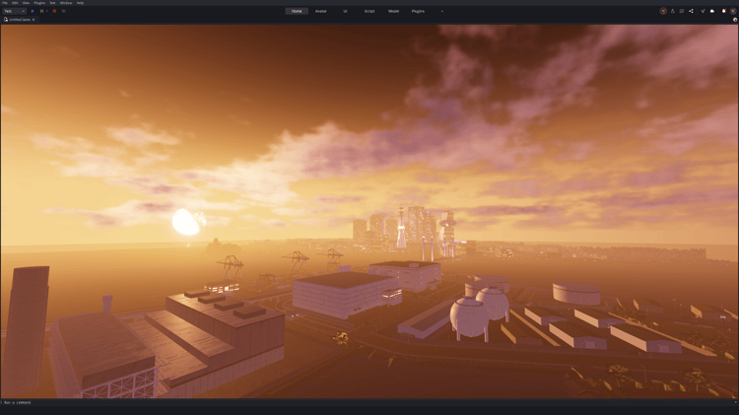The width and height of the screenshot is (739, 415).
Task: Click the icon right of the Stop button
Action: coord(64,11)
